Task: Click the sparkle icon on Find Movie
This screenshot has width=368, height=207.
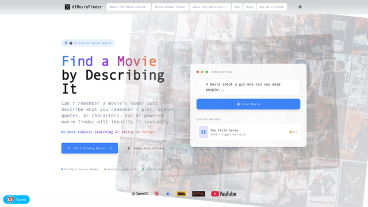Action: tap(238, 104)
